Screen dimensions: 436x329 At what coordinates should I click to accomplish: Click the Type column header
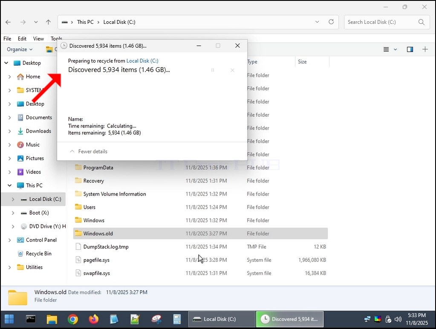tap(252, 62)
